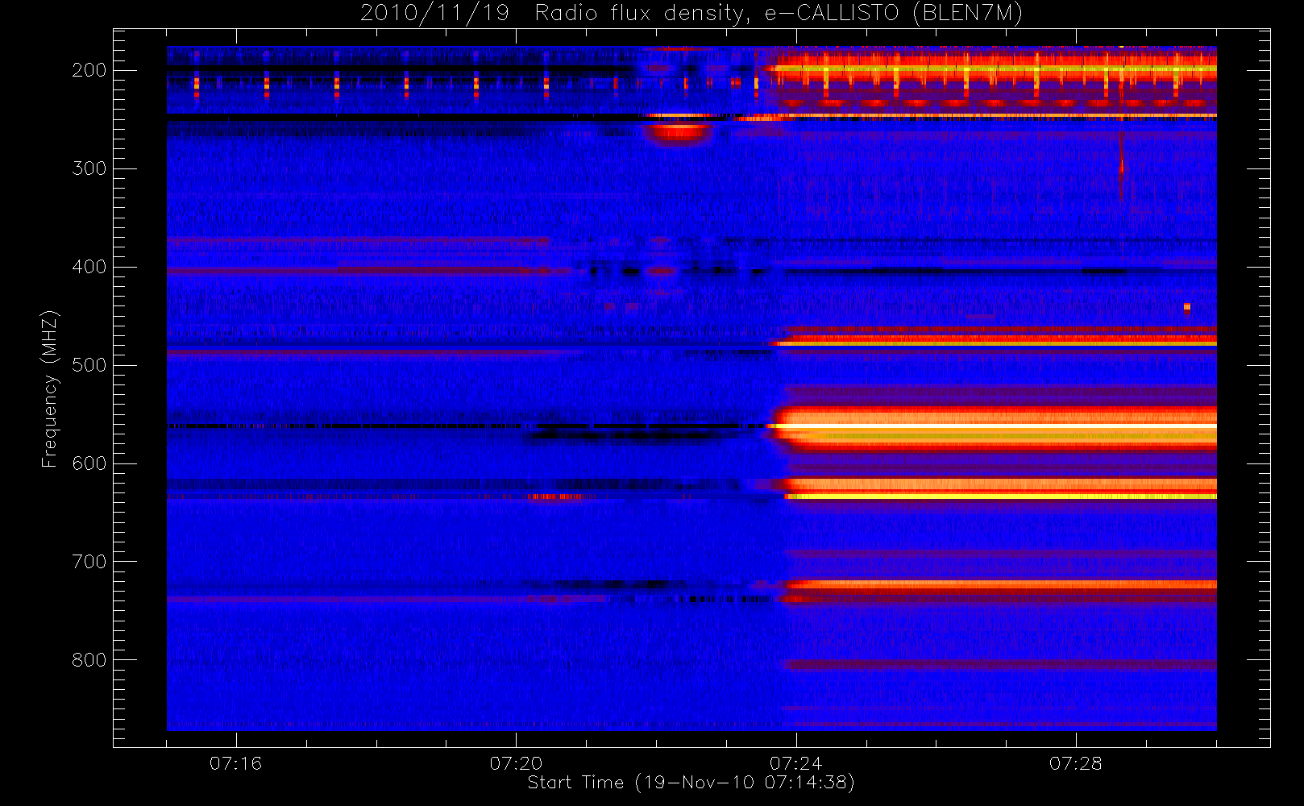Viewport: 1304px width, 806px height.
Task: Click the '07:20' time axis label
Action: (516, 763)
